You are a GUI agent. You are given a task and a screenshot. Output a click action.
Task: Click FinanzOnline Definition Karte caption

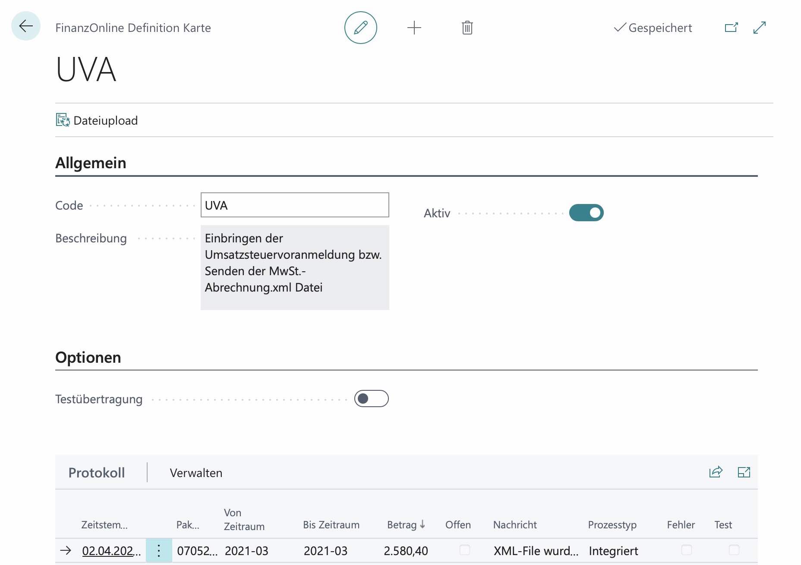point(133,28)
